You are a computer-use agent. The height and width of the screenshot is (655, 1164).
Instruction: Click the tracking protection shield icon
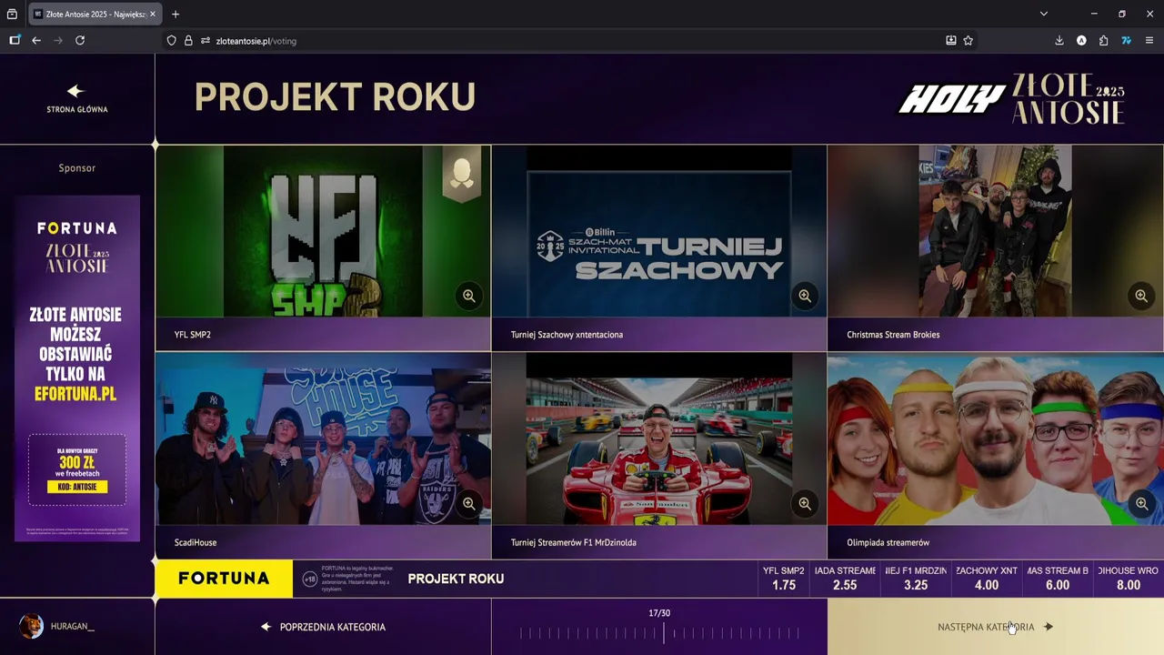tap(171, 40)
